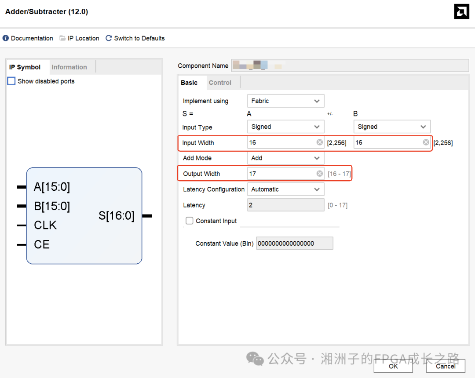Click the Documentation link

tap(32, 38)
